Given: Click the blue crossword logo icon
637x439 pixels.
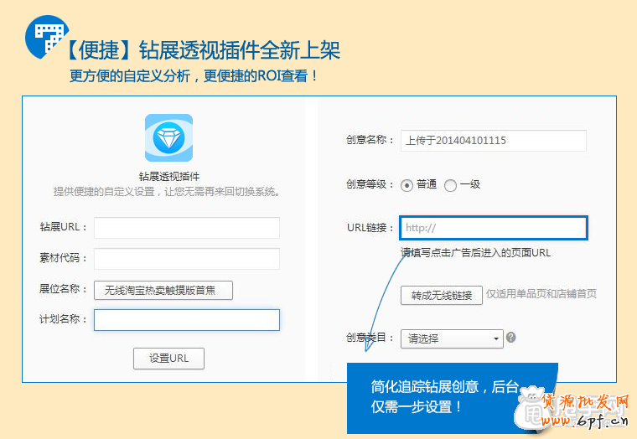Looking at the screenshot, I should tap(46, 37).
